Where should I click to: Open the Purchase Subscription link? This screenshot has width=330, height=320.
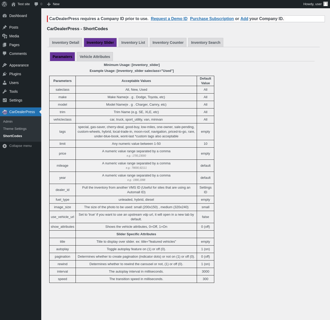click(x=212, y=19)
